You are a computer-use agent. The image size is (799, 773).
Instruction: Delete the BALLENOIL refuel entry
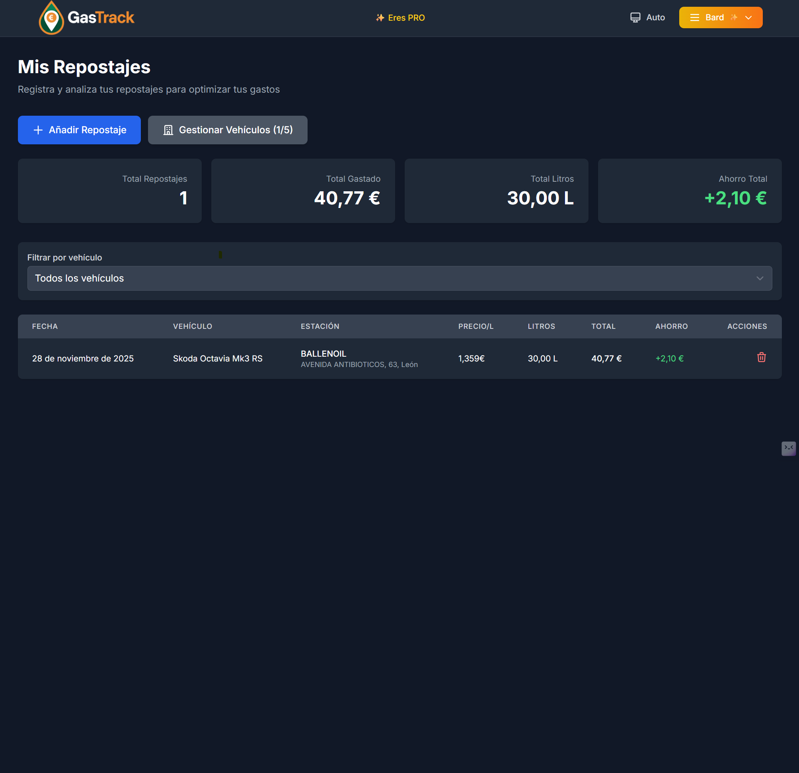[761, 357]
